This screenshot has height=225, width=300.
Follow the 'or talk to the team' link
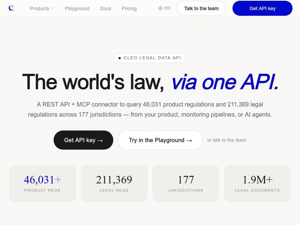click(x=226, y=140)
